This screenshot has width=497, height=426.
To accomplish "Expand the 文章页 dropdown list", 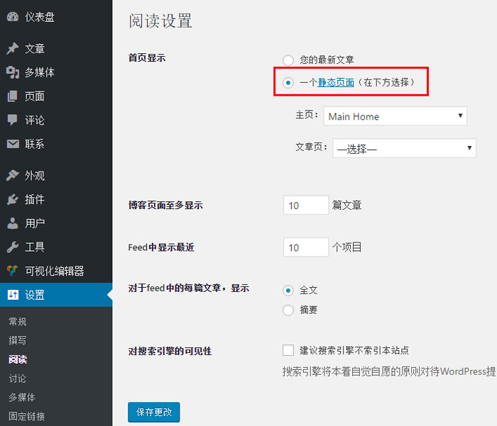I will pyautogui.click(x=404, y=148).
